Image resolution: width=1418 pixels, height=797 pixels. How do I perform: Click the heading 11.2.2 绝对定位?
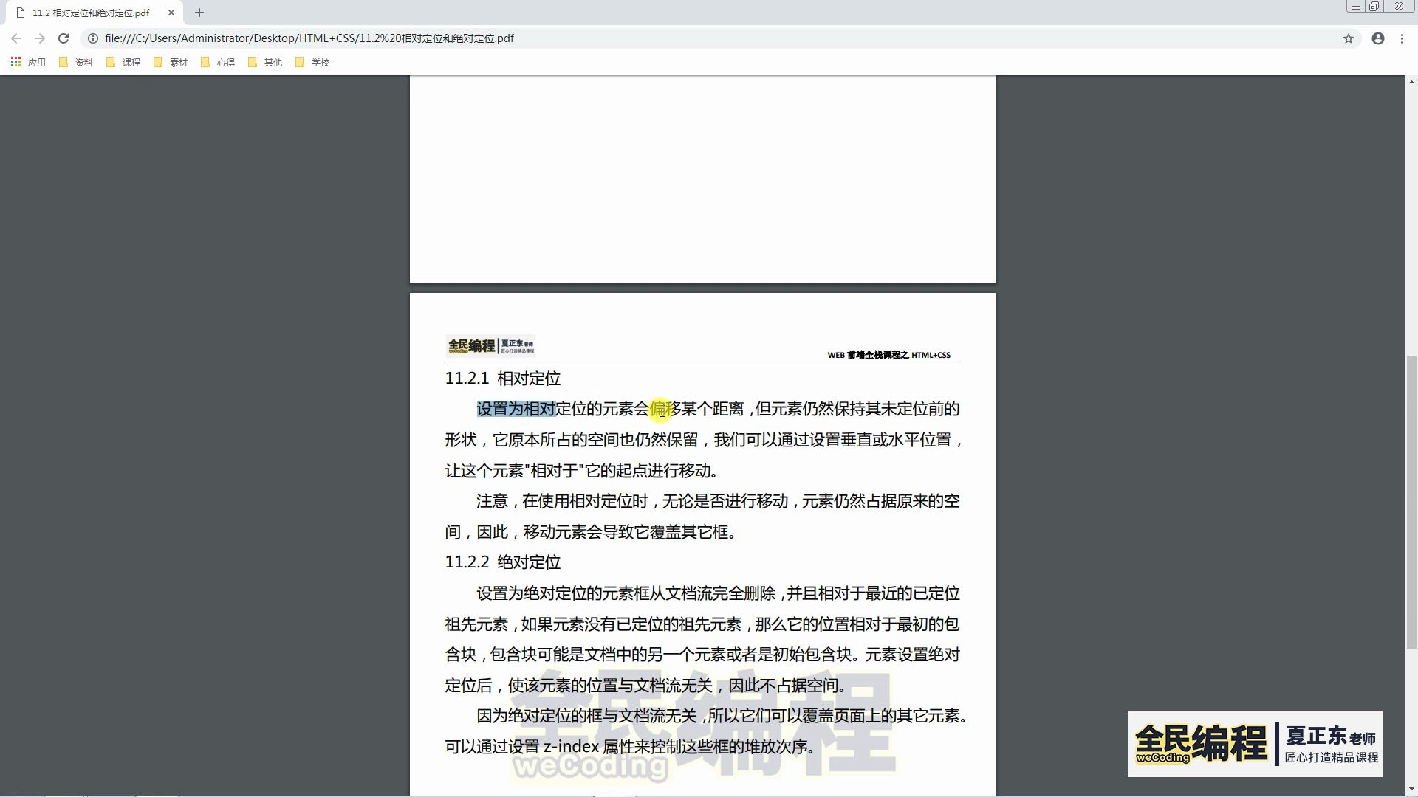(x=502, y=562)
